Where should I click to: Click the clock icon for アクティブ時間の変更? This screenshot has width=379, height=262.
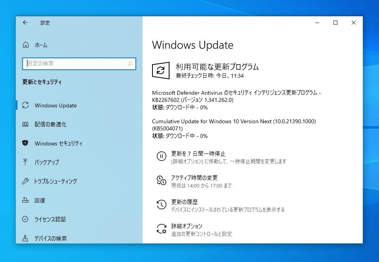162,180
